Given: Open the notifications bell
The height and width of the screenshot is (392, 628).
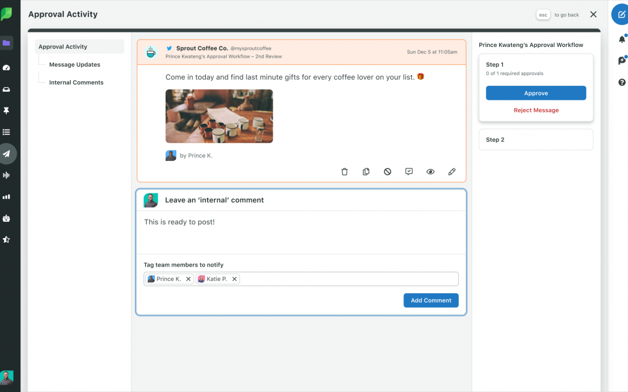Looking at the screenshot, I should click(622, 39).
